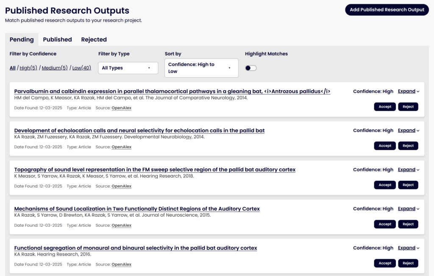Expand details for the echolocation calls paper
This screenshot has width=434, height=276.
[x=407, y=130]
